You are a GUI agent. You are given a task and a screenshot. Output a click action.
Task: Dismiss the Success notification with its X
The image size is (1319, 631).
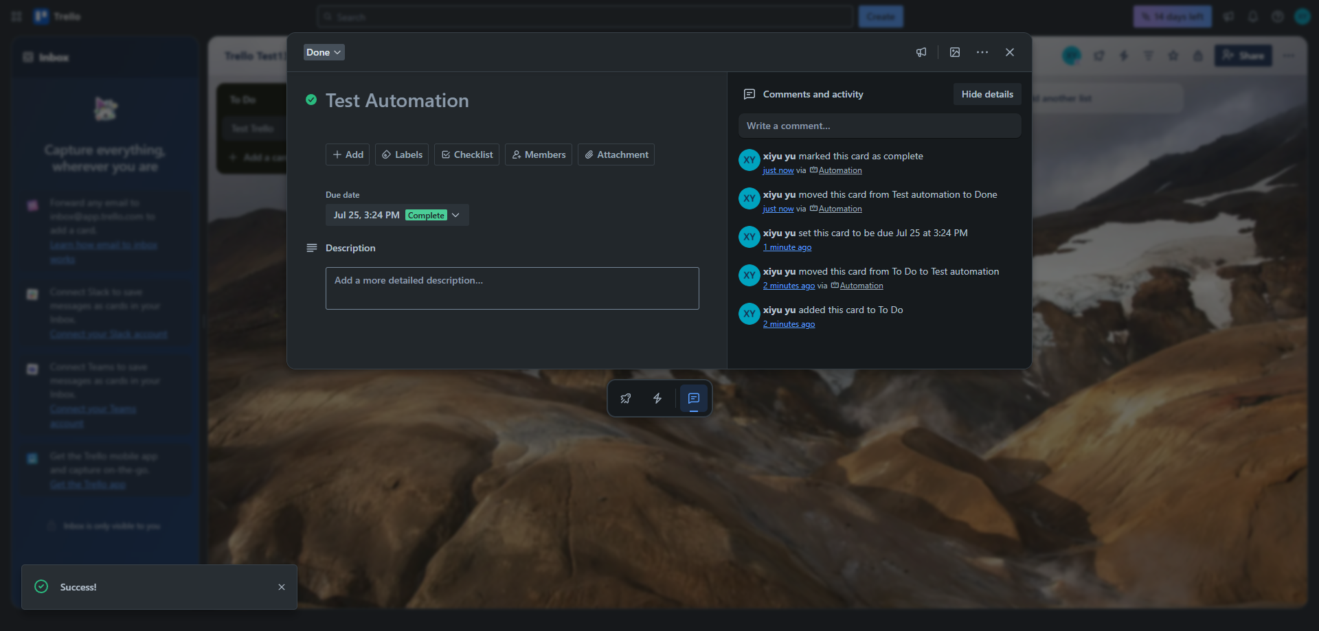(x=282, y=587)
